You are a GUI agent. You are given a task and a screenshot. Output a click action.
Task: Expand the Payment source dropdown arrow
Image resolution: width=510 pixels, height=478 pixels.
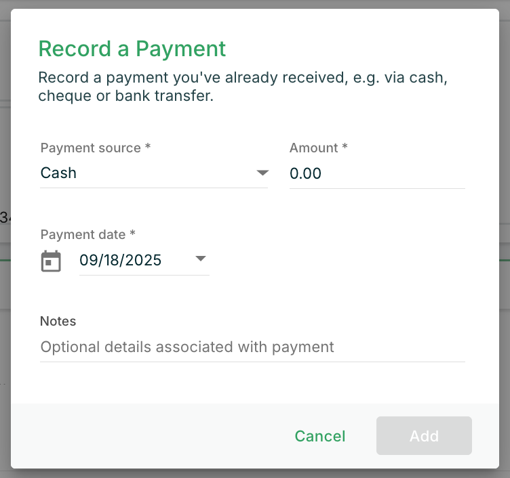pyautogui.click(x=262, y=173)
